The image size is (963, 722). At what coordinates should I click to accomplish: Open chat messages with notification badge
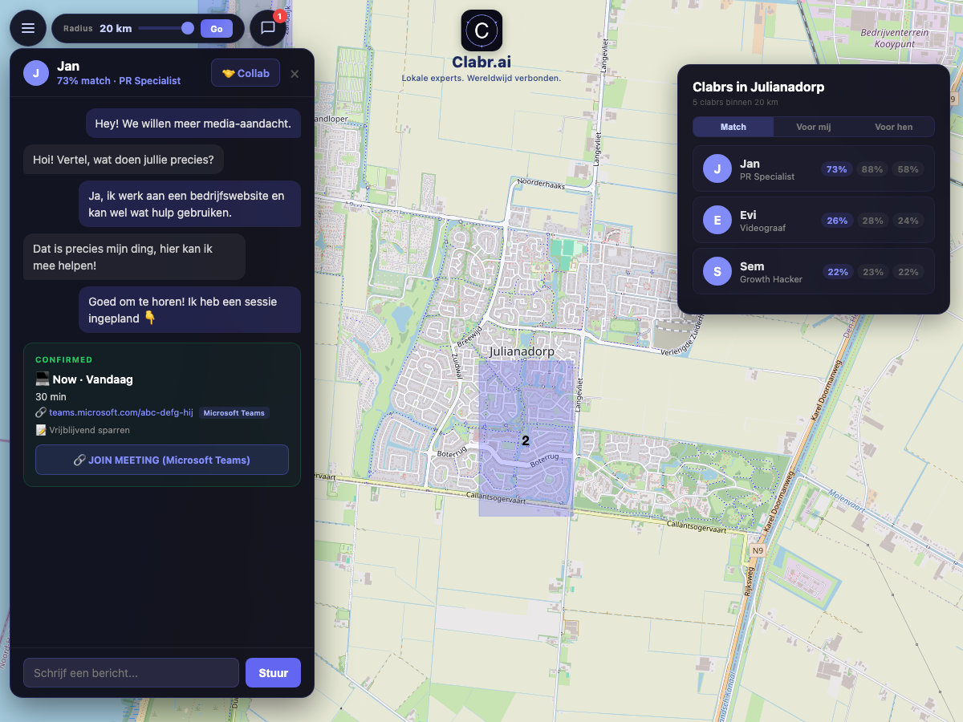click(268, 28)
